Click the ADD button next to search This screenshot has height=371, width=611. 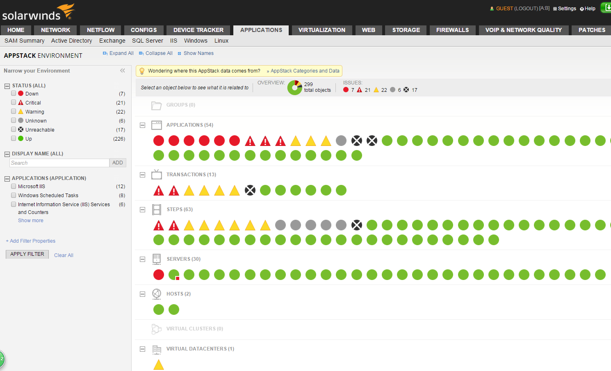[118, 163]
